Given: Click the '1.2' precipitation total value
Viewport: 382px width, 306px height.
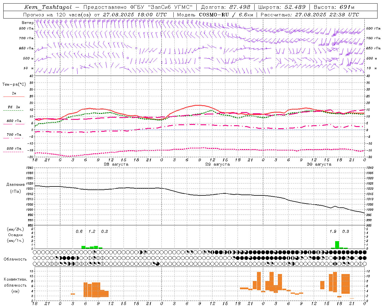Looking at the screenshot, I should click(x=92, y=232).
